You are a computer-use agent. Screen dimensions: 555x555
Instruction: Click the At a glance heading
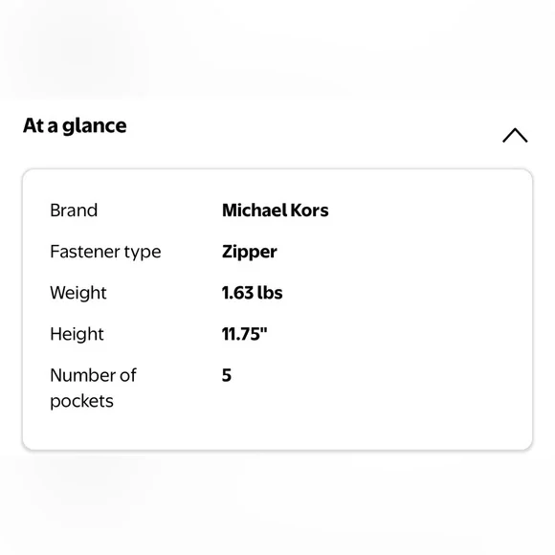click(75, 125)
